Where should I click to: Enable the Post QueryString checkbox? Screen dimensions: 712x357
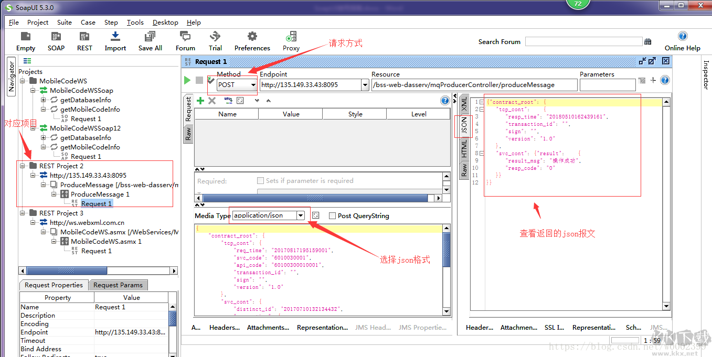click(332, 215)
